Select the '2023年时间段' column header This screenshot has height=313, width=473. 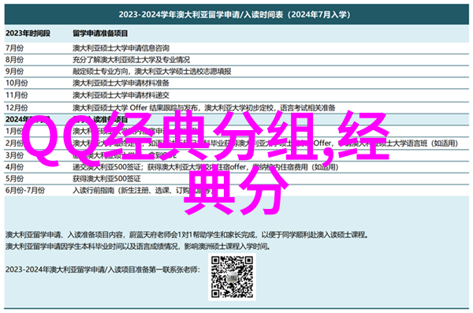tap(28, 33)
